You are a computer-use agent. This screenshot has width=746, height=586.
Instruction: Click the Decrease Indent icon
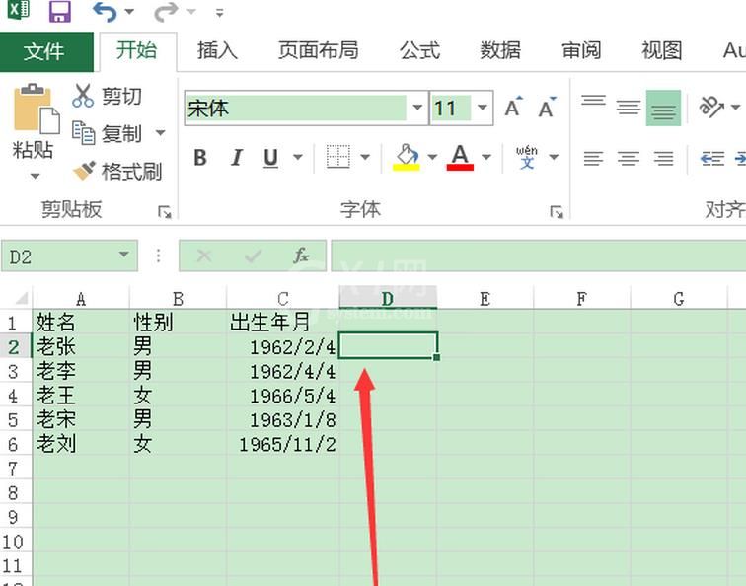[712, 158]
